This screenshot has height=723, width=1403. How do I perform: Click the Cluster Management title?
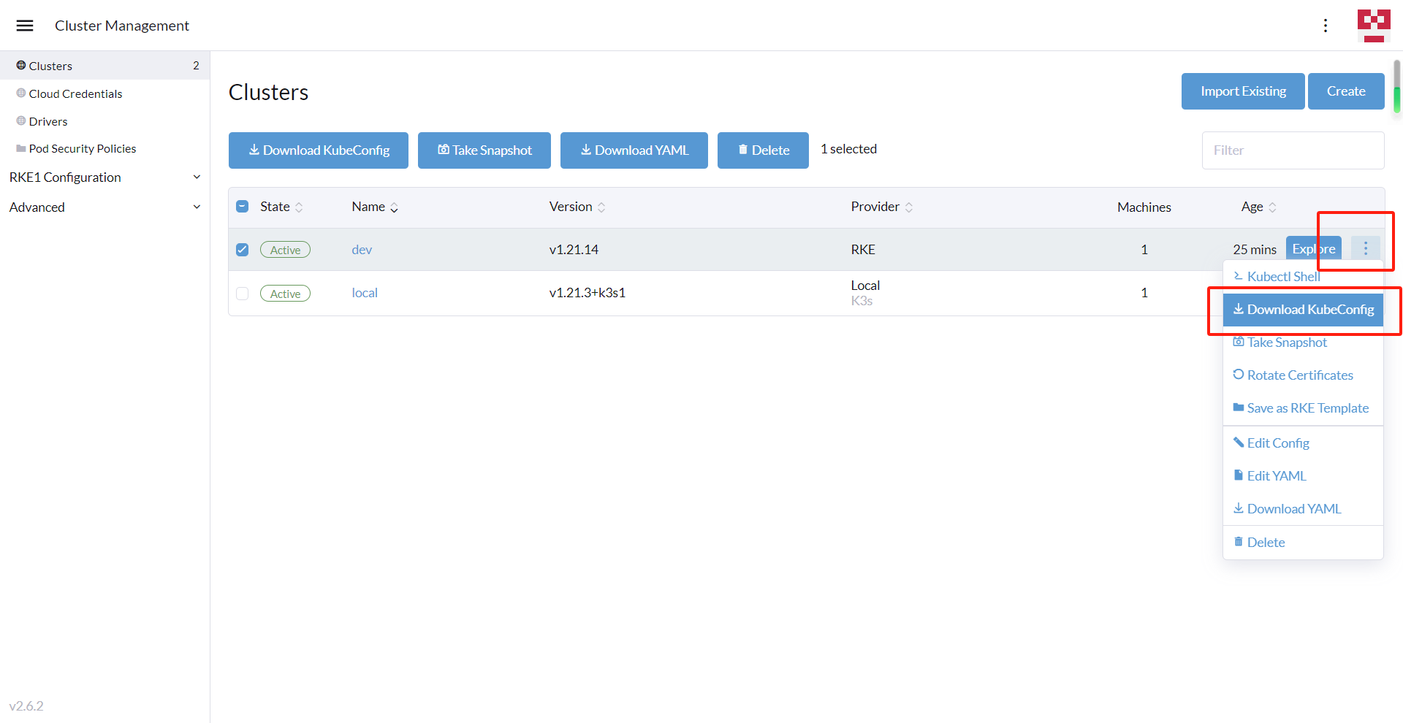[x=122, y=26]
